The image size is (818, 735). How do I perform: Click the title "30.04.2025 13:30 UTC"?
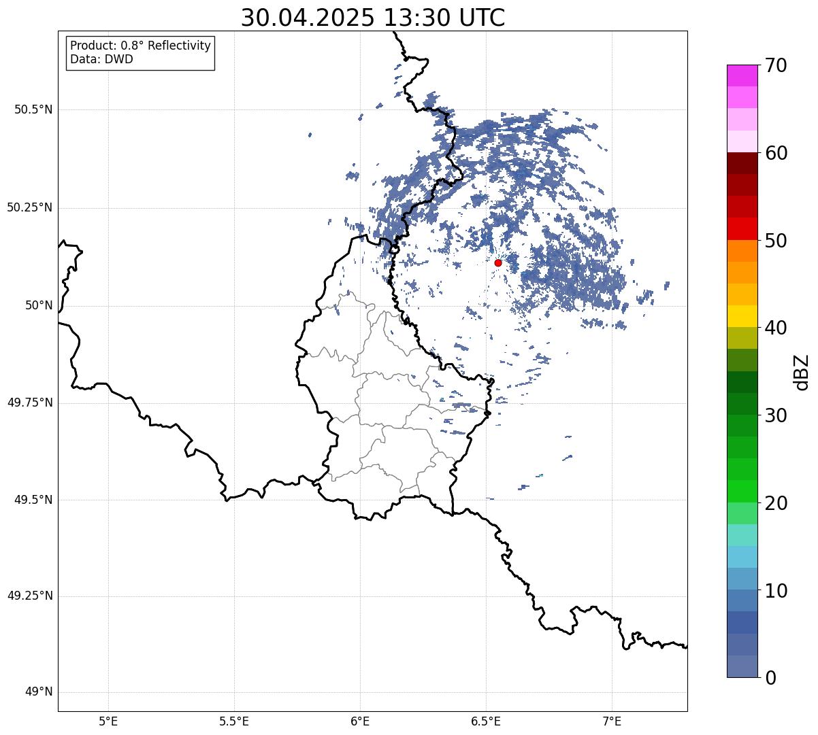click(373, 18)
